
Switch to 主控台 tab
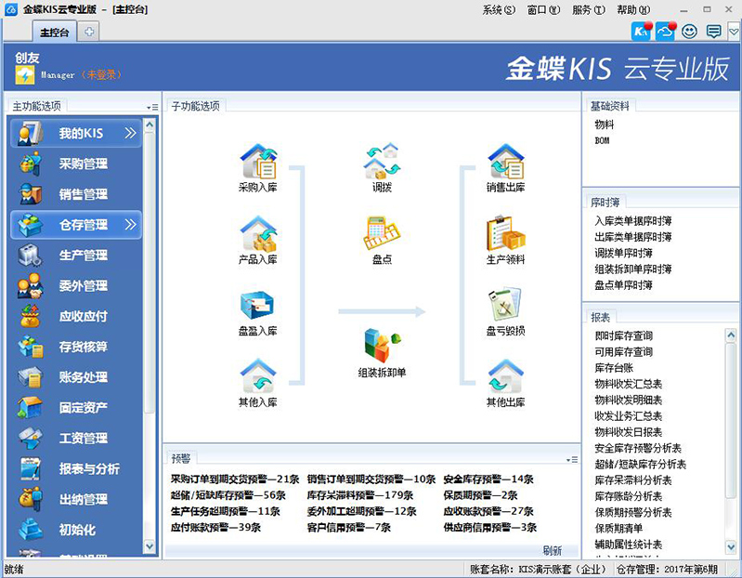click(55, 32)
